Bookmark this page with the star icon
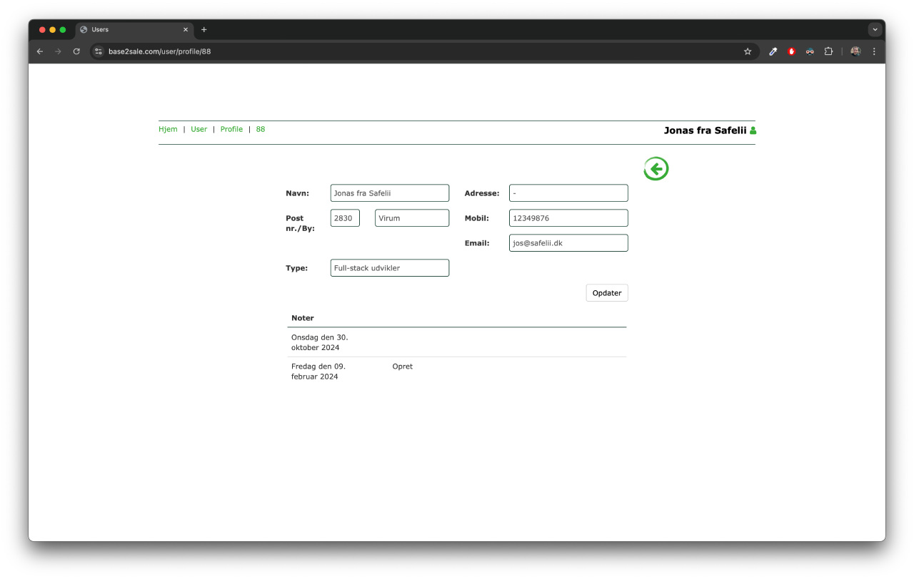 (748, 51)
